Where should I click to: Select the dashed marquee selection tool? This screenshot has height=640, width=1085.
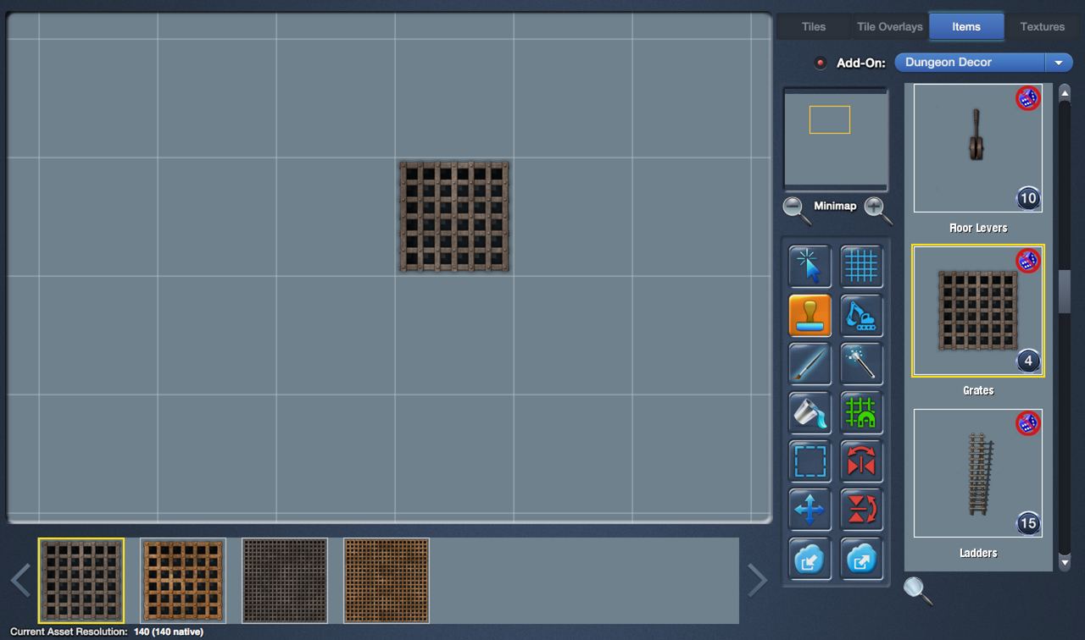tap(810, 461)
